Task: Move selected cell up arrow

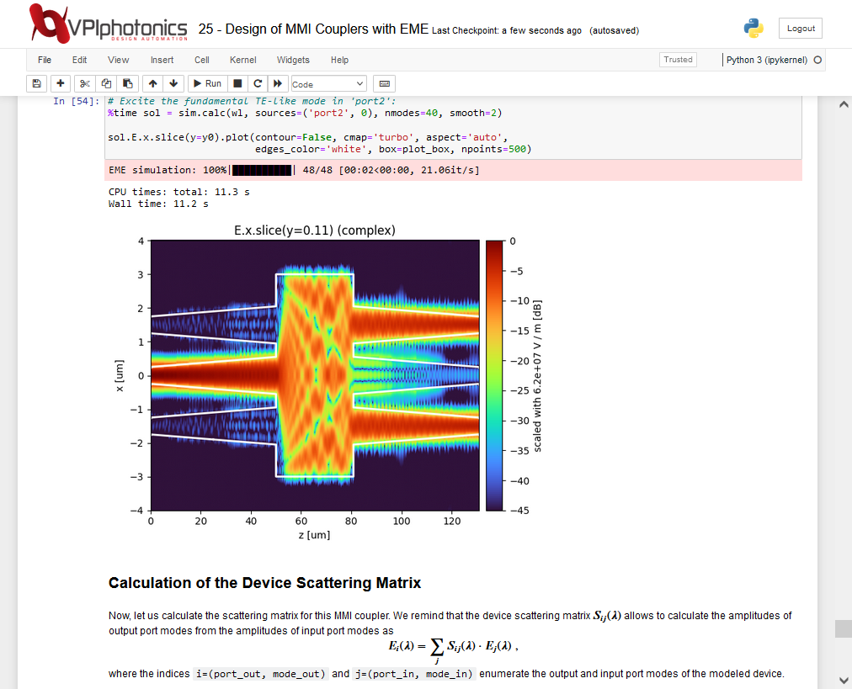Action: [x=152, y=83]
